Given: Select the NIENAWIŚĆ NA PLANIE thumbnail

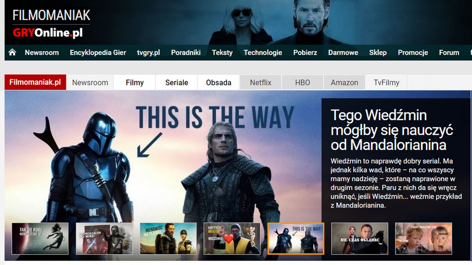Looking at the screenshot, I should point(168,239).
